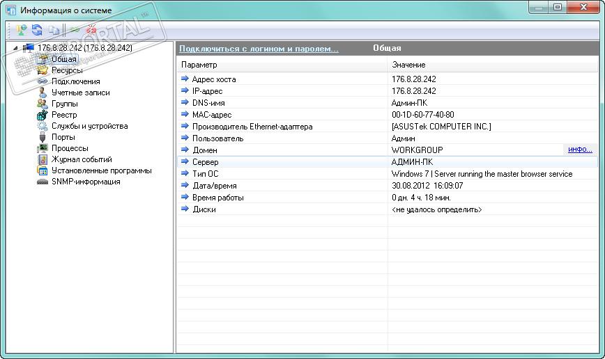Image resolution: width=605 pixels, height=359 pixels.
Task: Select the Диски parameter cell
Action: coord(282,209)
